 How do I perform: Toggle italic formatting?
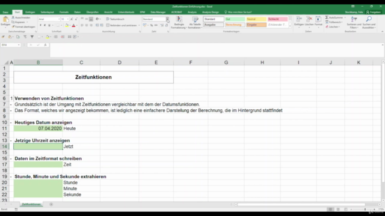click(45, 25)
